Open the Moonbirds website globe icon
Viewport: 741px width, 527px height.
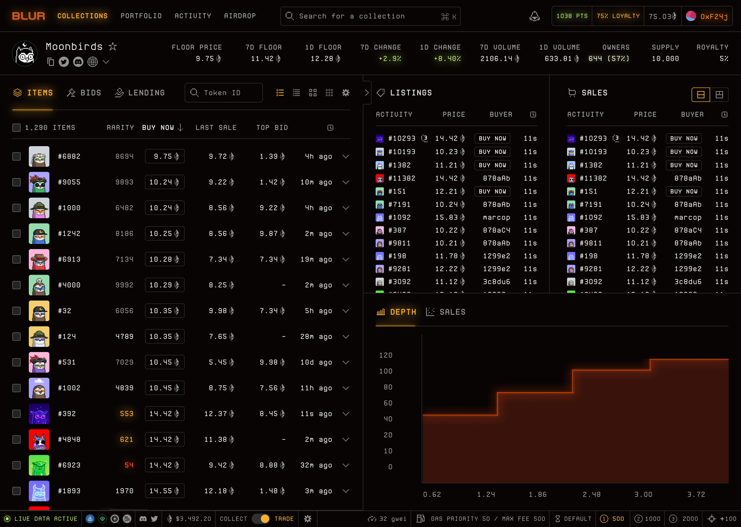[92, 62]
